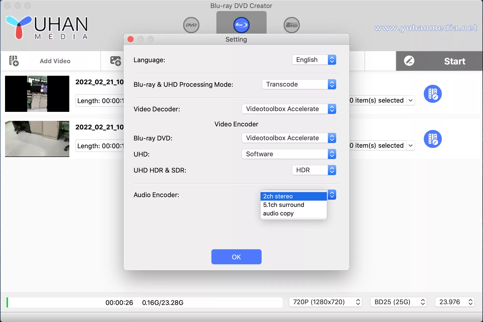Click the add image toolbar icon beside Add Video
This screenshot has height=322, width=483.
(115, 61)
